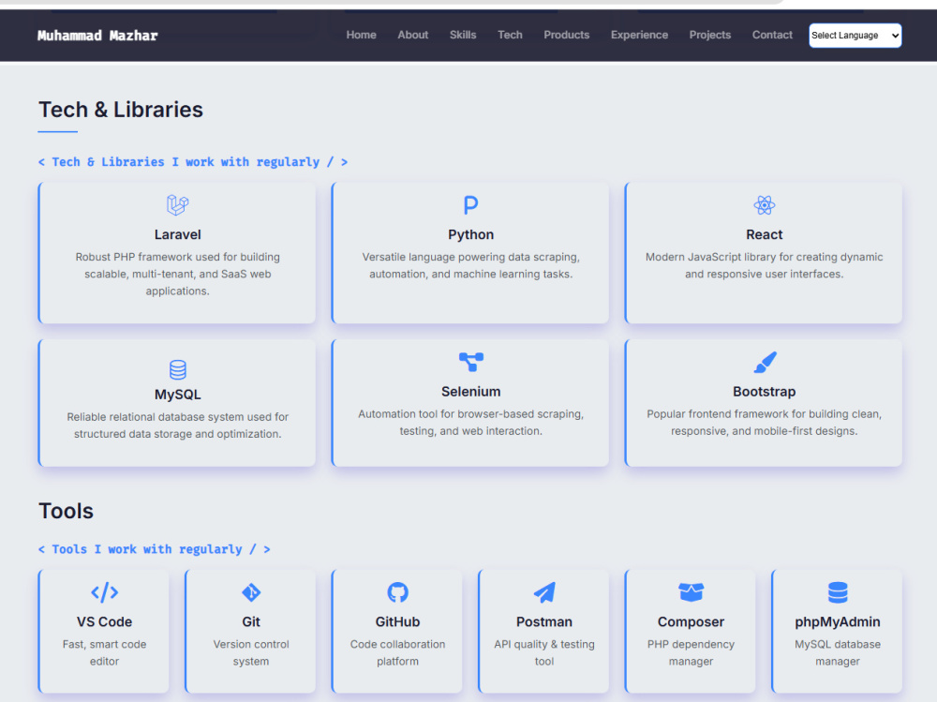Click the Selenium card title
The image size is (937, 702).
pos(471,392)
